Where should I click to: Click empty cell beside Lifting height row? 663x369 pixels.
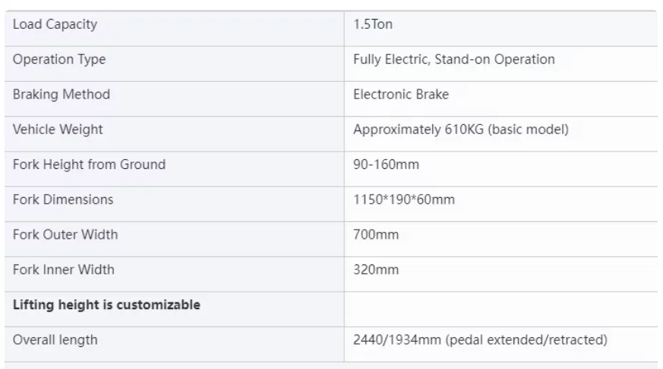501,309
